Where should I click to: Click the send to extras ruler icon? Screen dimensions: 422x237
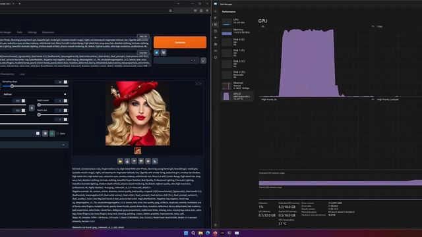pyautogui.click(x=155, y=161)
